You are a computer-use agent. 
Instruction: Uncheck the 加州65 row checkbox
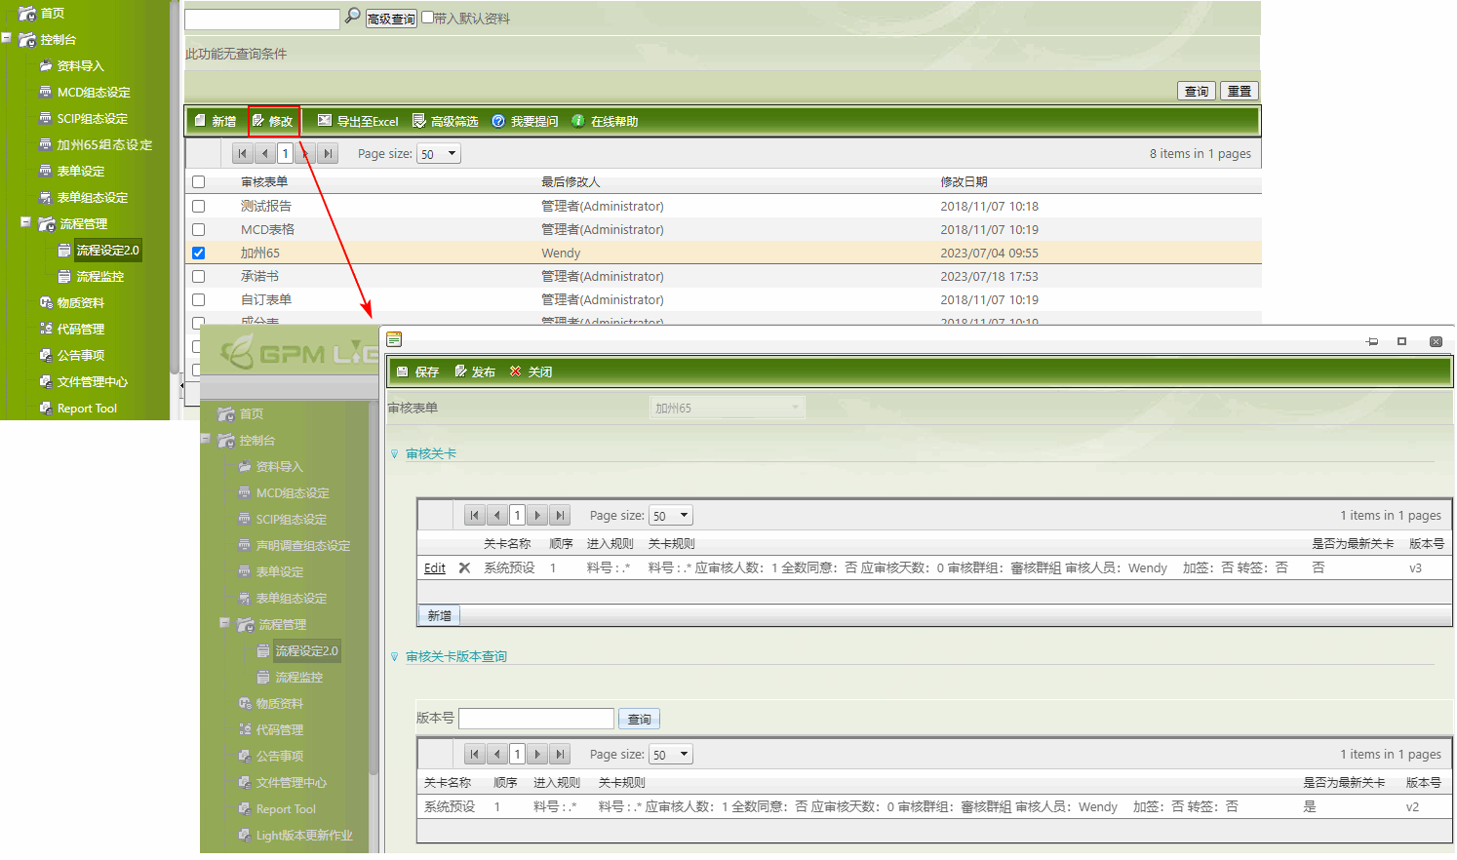coord(199,253)
